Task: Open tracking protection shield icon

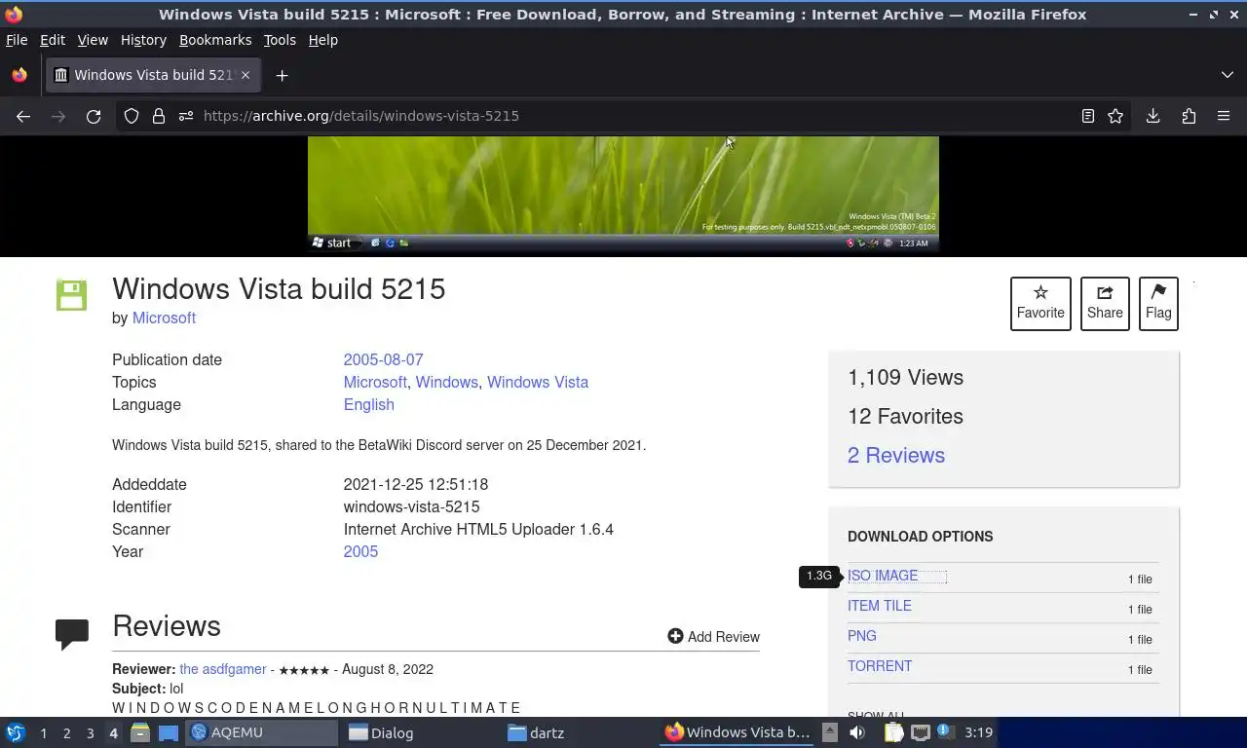Action: click(132, 116)
